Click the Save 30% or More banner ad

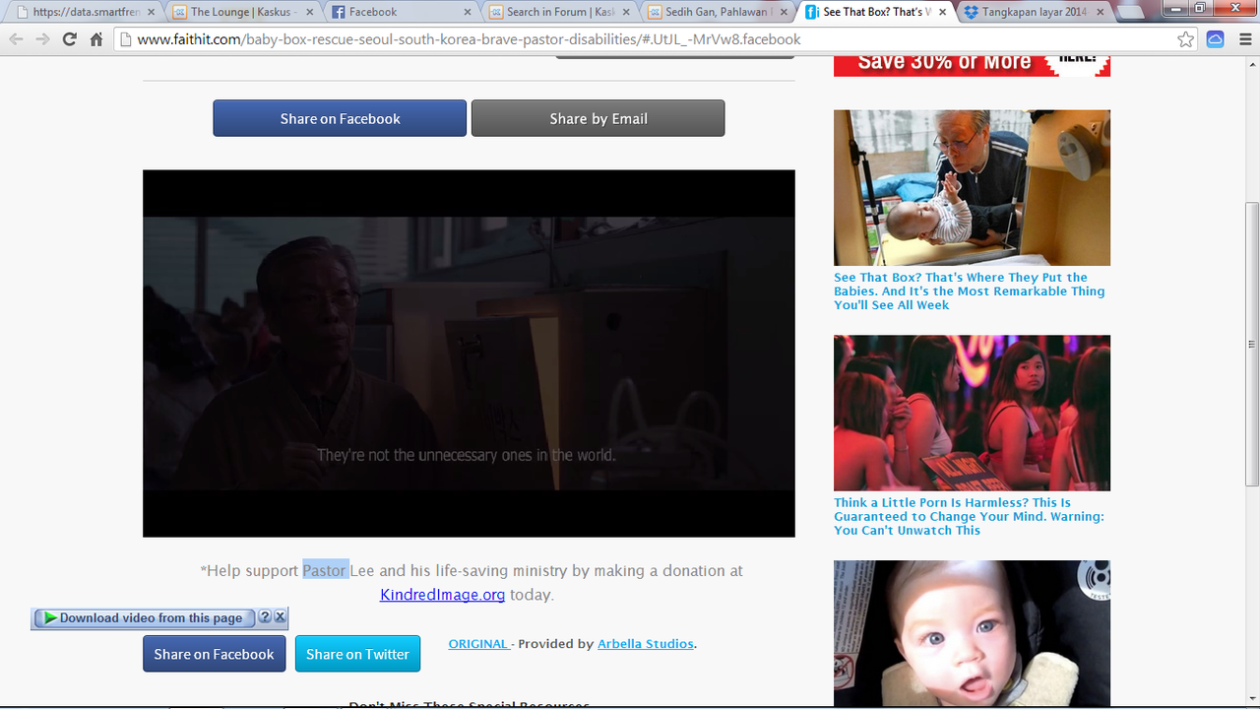[x=972, y=65]
